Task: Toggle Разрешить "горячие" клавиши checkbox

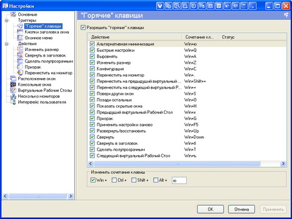Action: [x=83, y=27]
